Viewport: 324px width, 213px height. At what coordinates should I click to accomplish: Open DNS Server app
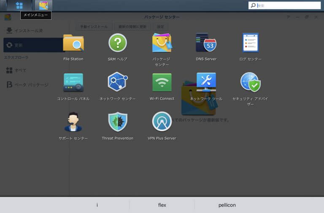pos(206,43)
